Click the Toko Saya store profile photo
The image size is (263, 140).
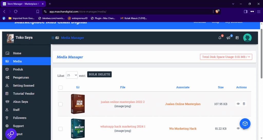10,38
